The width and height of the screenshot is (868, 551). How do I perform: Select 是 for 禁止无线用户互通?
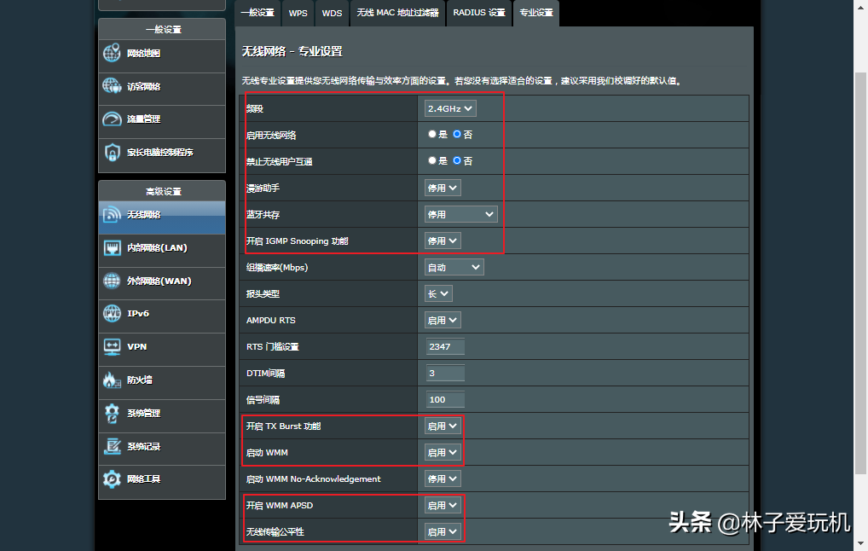[432, 160]
